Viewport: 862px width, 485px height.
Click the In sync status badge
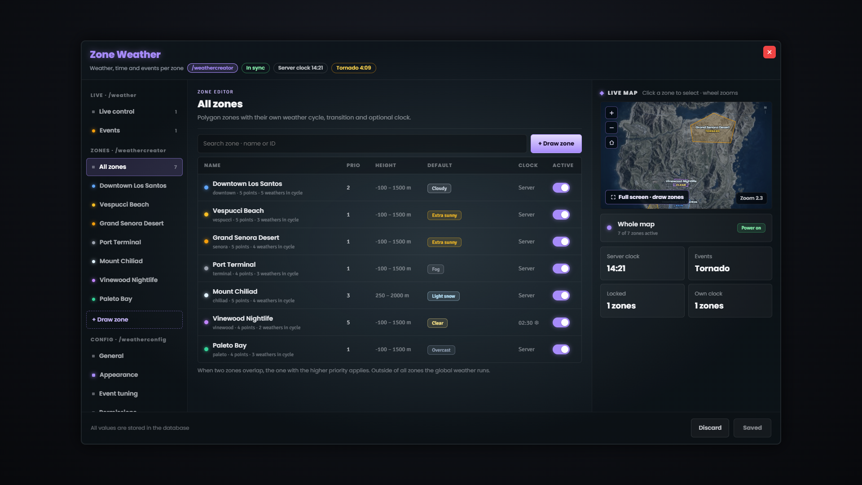coord(255,68)
